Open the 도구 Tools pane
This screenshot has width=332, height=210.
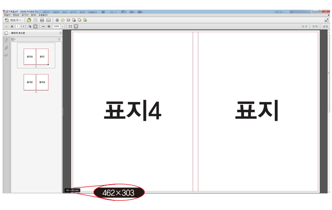coord(304,27)
